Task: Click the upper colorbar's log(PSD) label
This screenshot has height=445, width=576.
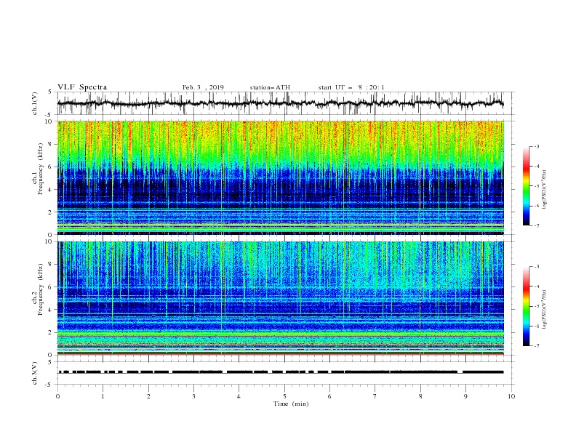Action: 545,190
